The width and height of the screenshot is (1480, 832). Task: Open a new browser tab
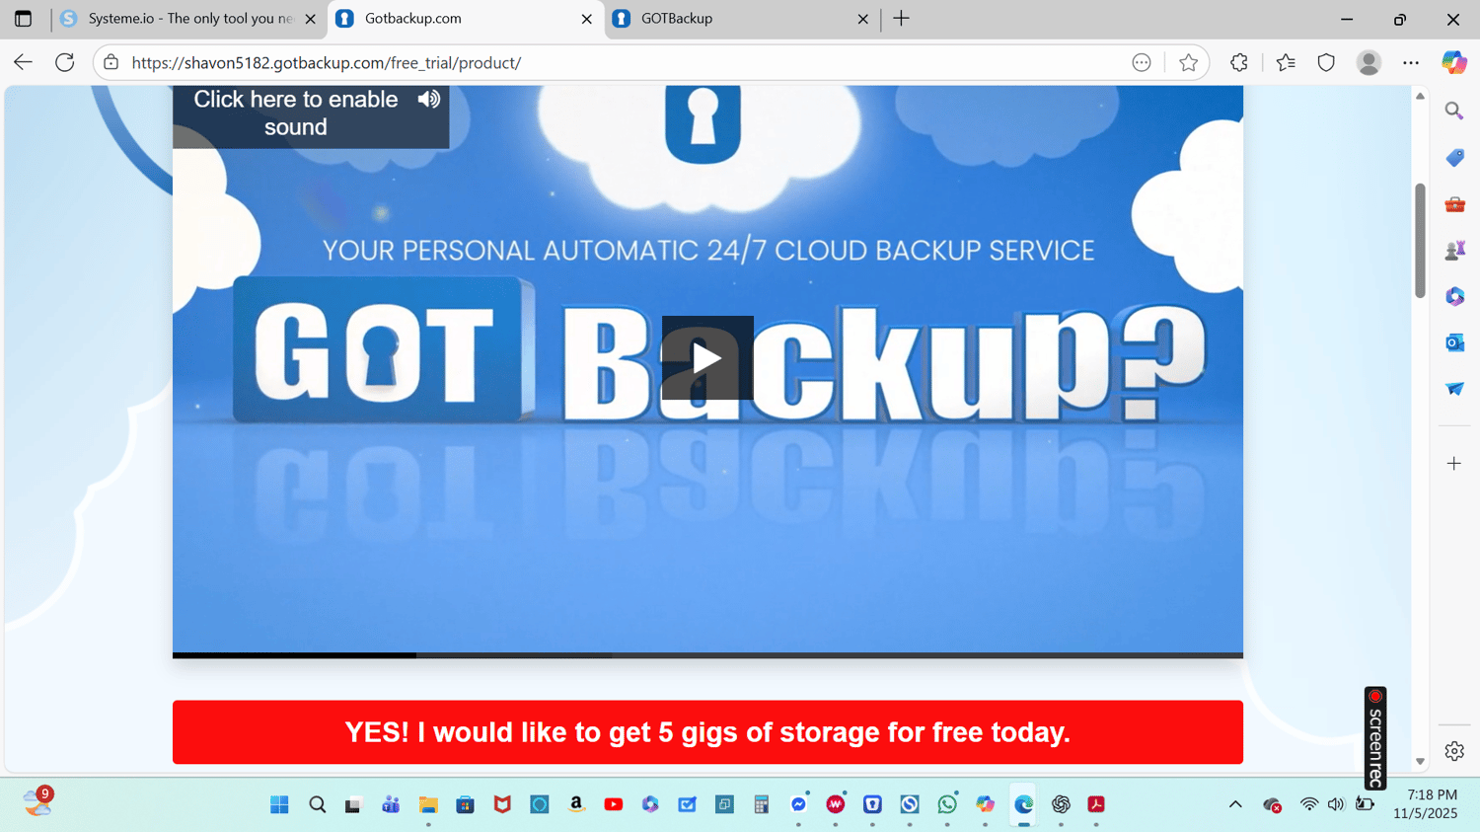(901, 19)
